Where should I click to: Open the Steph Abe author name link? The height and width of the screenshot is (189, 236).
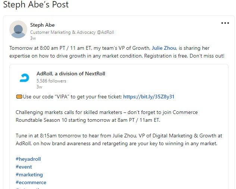point(42,25)
